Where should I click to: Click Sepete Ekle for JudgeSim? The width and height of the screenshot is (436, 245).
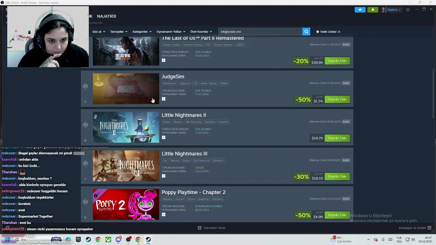tap(337, 99)
